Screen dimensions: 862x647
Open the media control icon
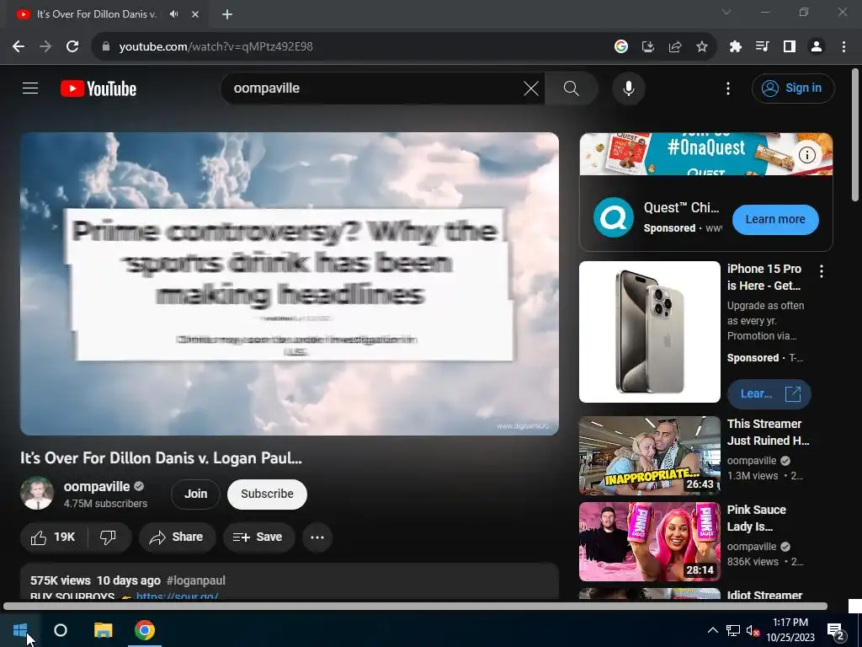click(x=762, y=46)
